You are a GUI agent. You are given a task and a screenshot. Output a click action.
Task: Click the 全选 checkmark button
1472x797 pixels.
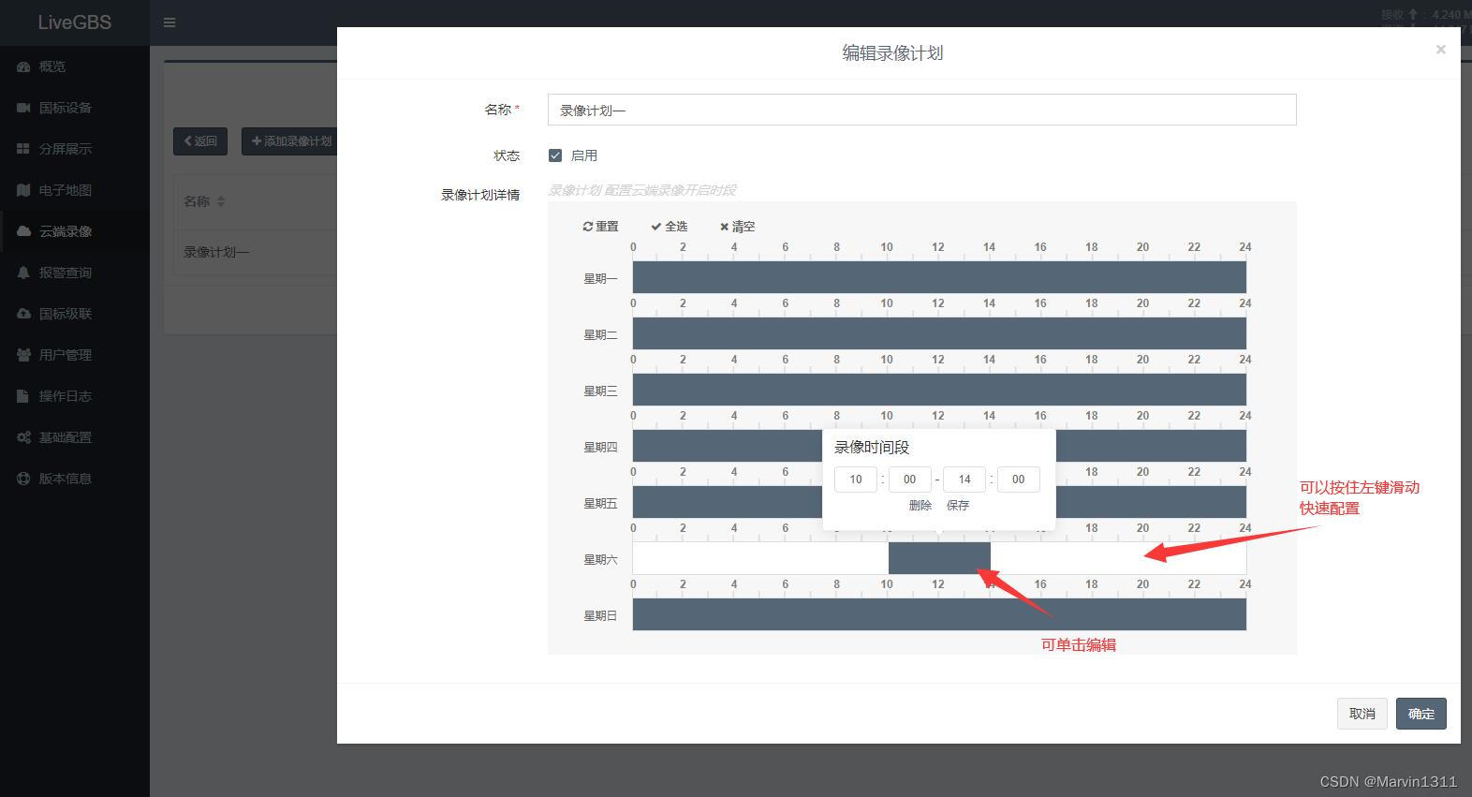click(670, 227)
